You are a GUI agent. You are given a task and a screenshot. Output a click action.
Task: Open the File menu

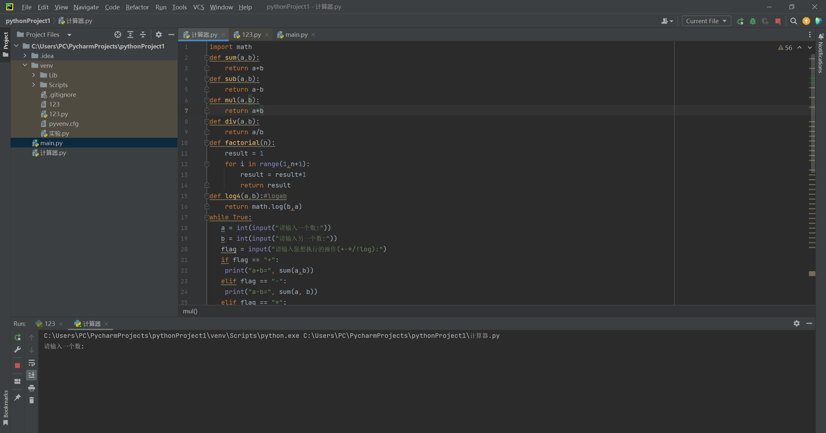[26, 7]
